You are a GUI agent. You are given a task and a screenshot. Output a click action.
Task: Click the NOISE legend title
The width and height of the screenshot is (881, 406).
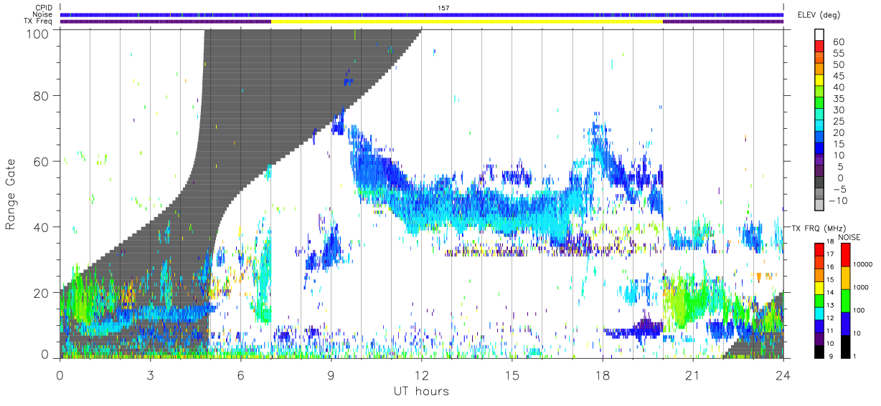[x=849, y=237]
